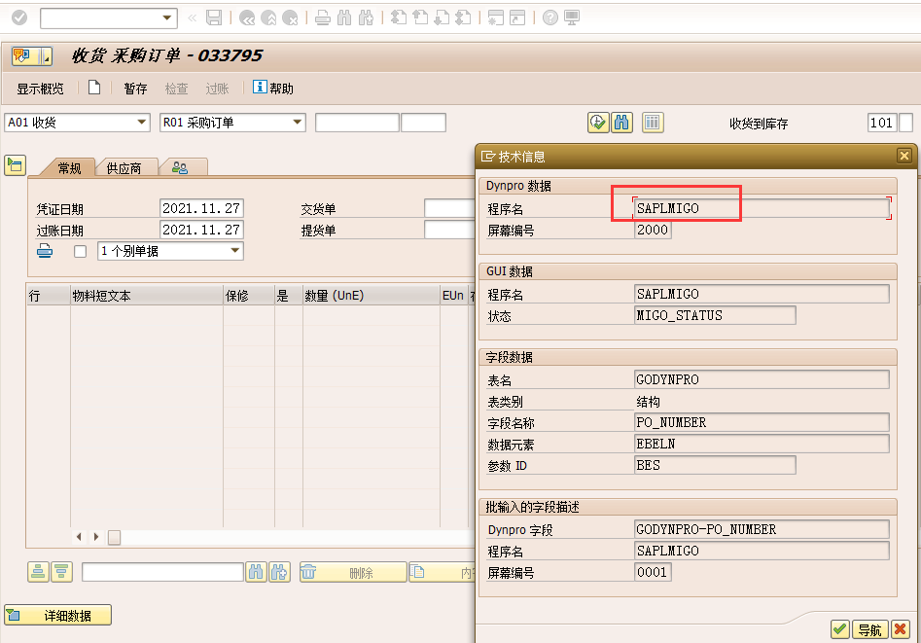Screen dimensions: 921x643
Task: Toggle the checkbox beside the printer icon
Action: pyautogui.click(x=80, y=252)
